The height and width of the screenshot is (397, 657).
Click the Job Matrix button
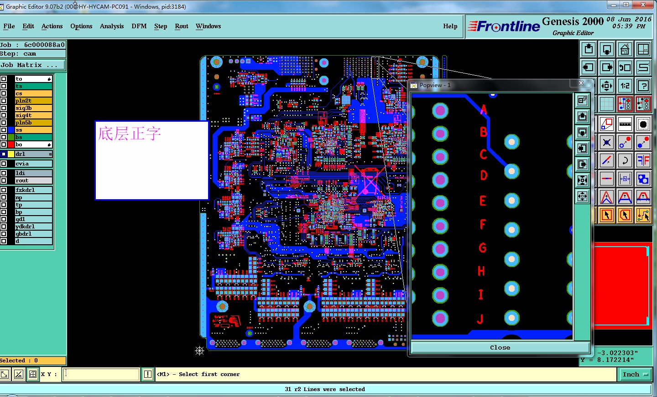[x=33, y=65]
